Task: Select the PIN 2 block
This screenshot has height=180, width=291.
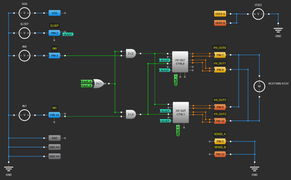Action: [54, 33]
